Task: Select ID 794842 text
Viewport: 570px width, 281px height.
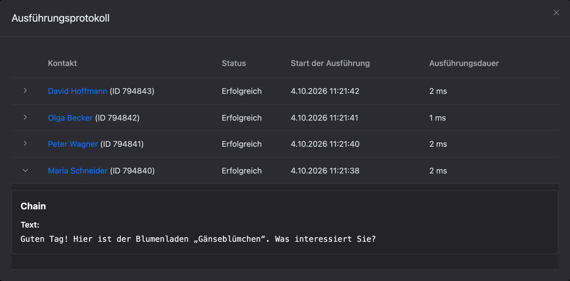Action: [117, 118]
